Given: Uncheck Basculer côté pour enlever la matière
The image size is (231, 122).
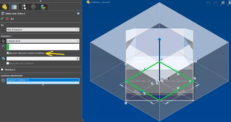Looking at the screenshot, I should tap(8, 53).
